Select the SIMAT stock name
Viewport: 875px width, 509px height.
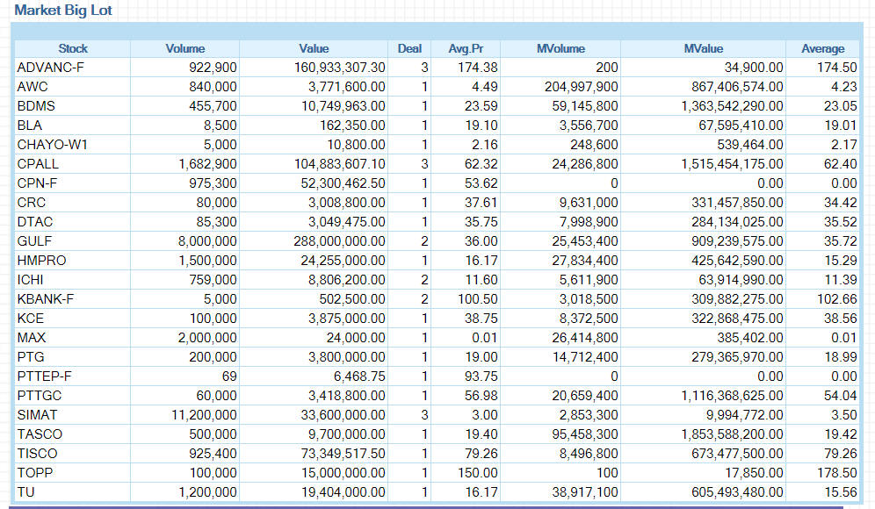pos(37,415)
